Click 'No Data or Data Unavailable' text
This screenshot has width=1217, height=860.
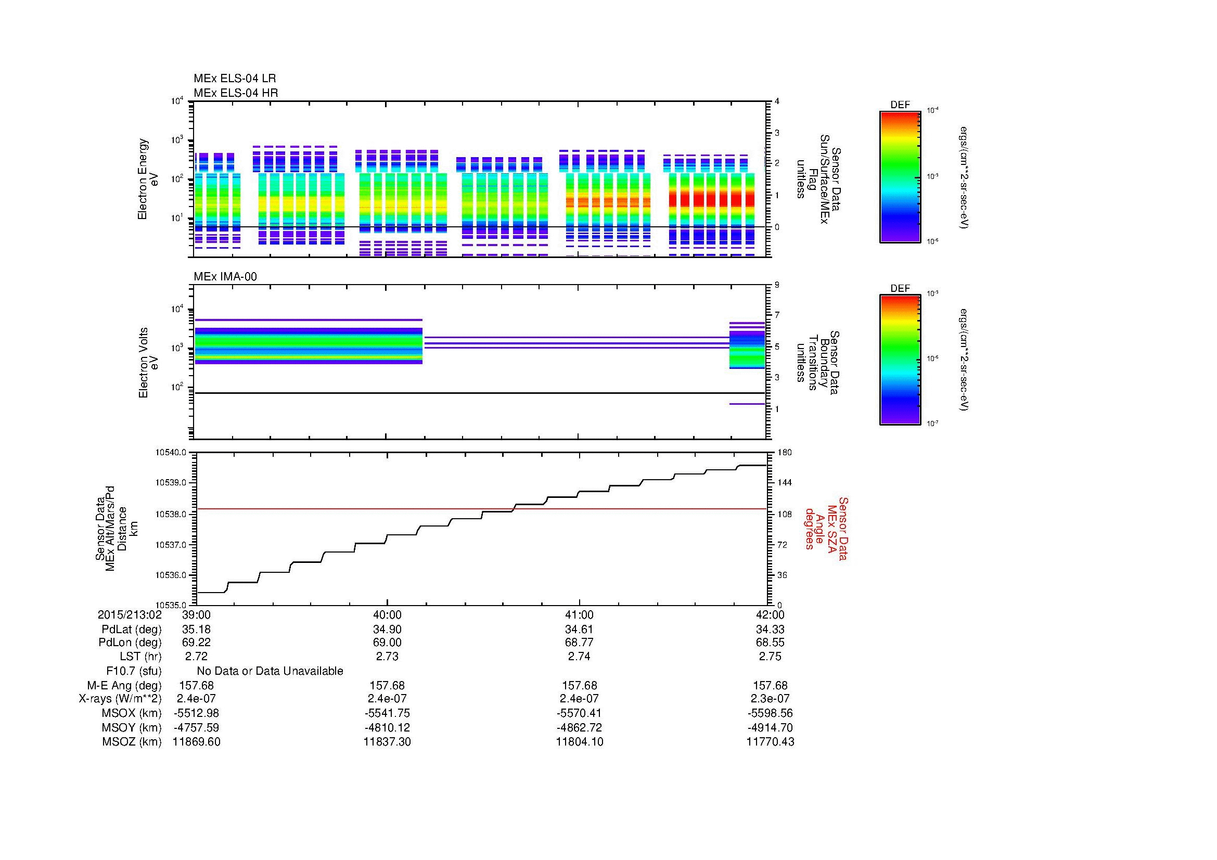pos(270,671)
